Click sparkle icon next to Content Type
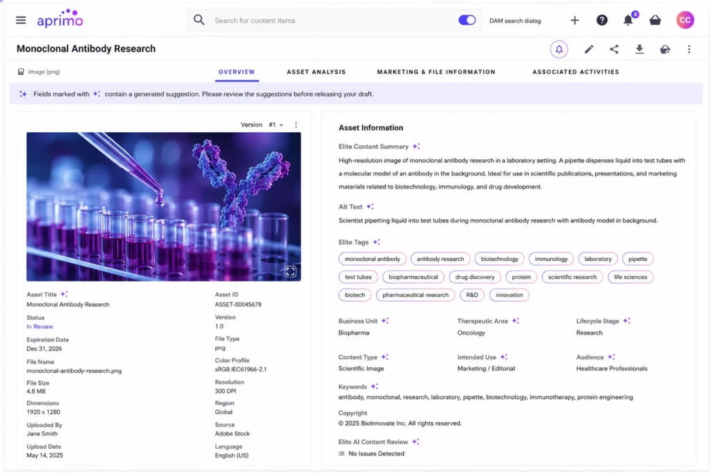Image resolution: width=713 pixels, height=473 pixels. click(384, 357)
